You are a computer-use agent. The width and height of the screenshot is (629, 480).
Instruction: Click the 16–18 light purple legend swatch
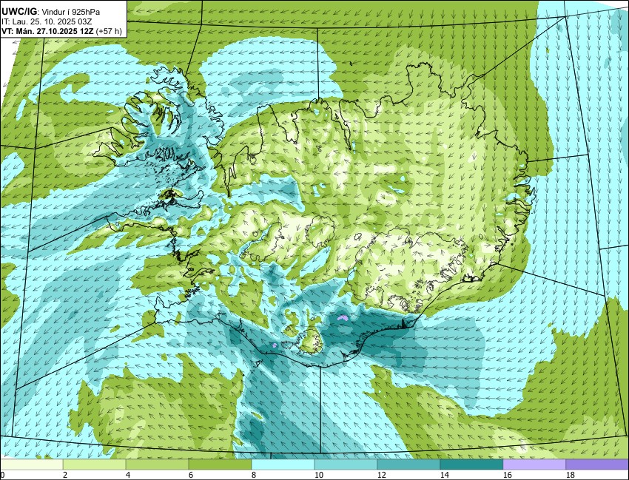(x=534, y=464)
